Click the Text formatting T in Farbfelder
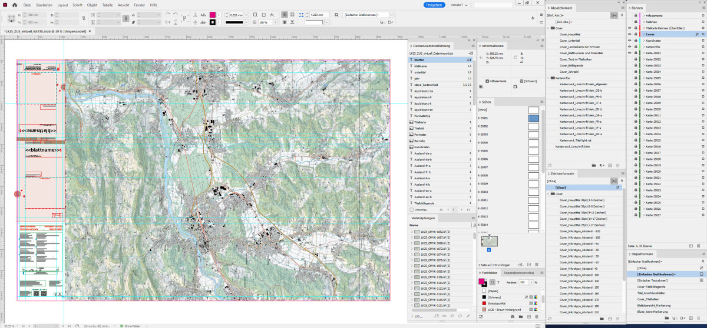Screen dimensions: 707x328 tap(498, 282)
